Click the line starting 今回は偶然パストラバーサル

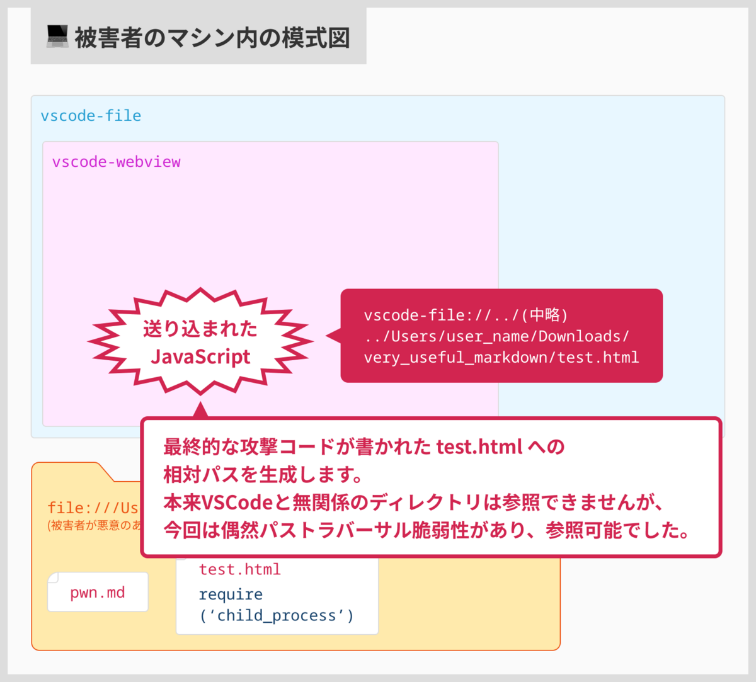428,530
